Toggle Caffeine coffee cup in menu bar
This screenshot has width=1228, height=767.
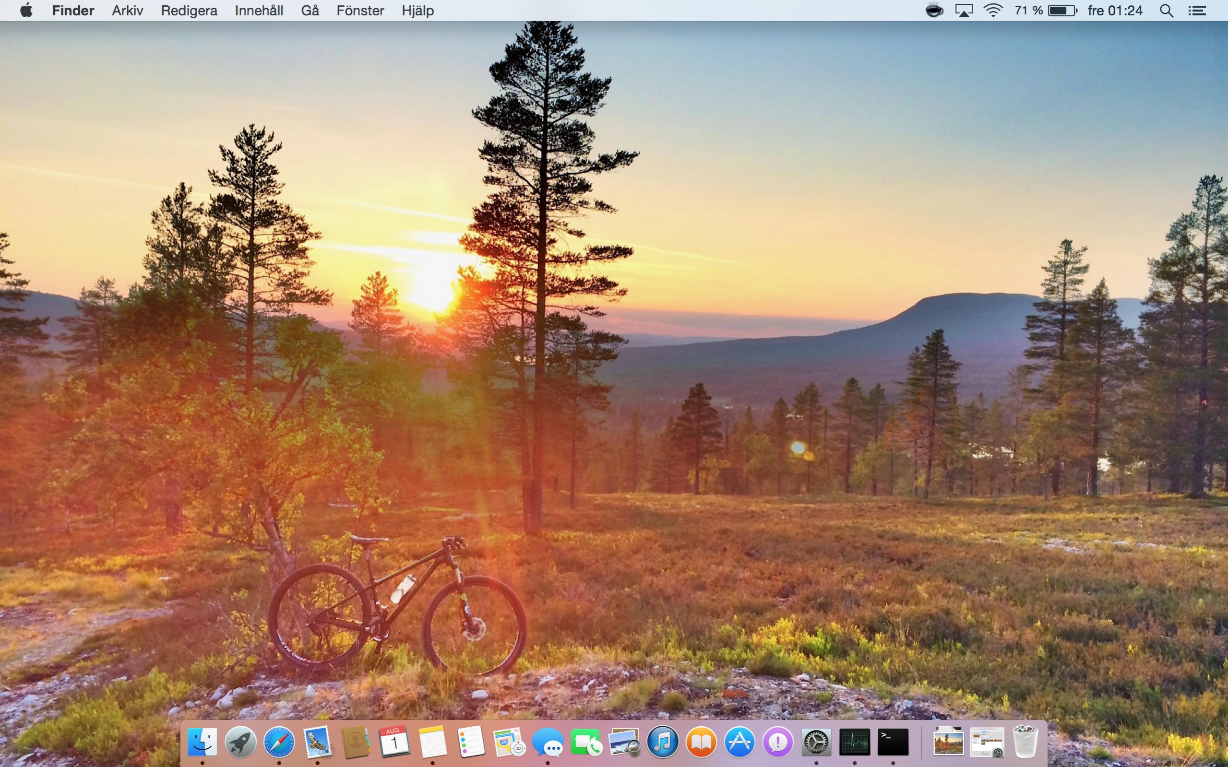pyautogui.click(x=934, y=11)
